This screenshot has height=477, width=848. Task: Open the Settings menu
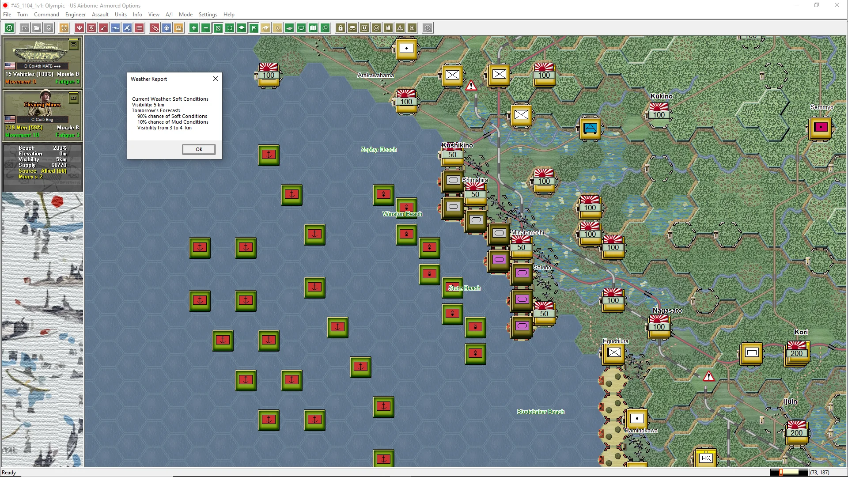pos(208,15)
